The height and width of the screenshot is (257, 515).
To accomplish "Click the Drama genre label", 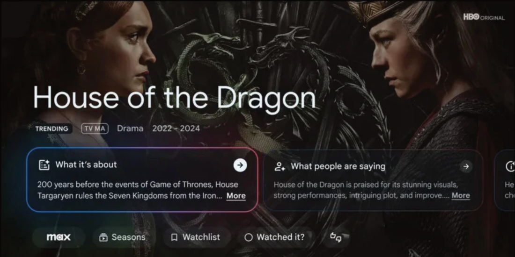I will [x=130, y=128].
